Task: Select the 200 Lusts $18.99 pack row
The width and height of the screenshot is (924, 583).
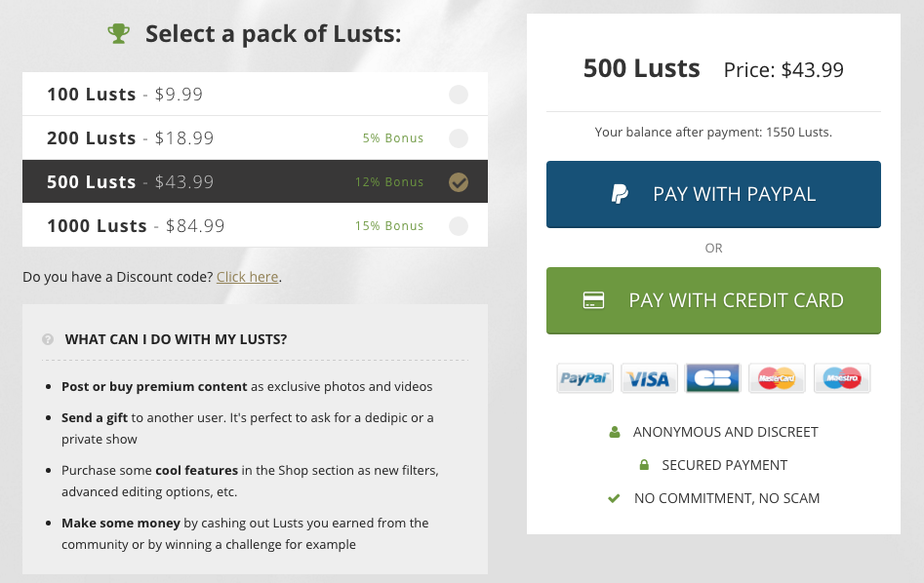Action: [x=256, y=137]
